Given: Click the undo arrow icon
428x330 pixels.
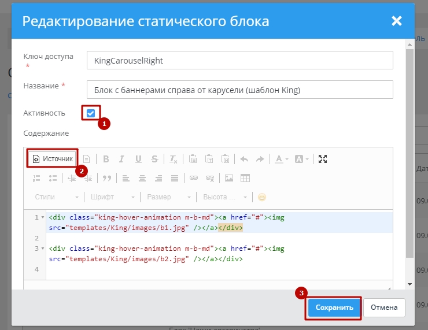Looking at the screenshot, I should [x=243, y=159].
